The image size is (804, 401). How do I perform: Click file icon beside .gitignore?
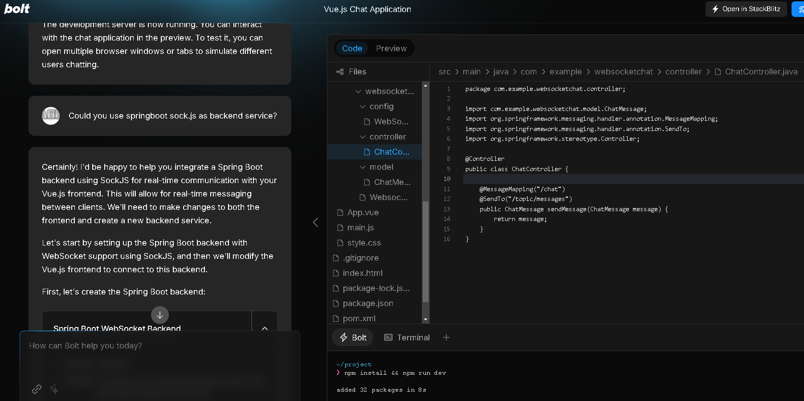coord(336,258)
